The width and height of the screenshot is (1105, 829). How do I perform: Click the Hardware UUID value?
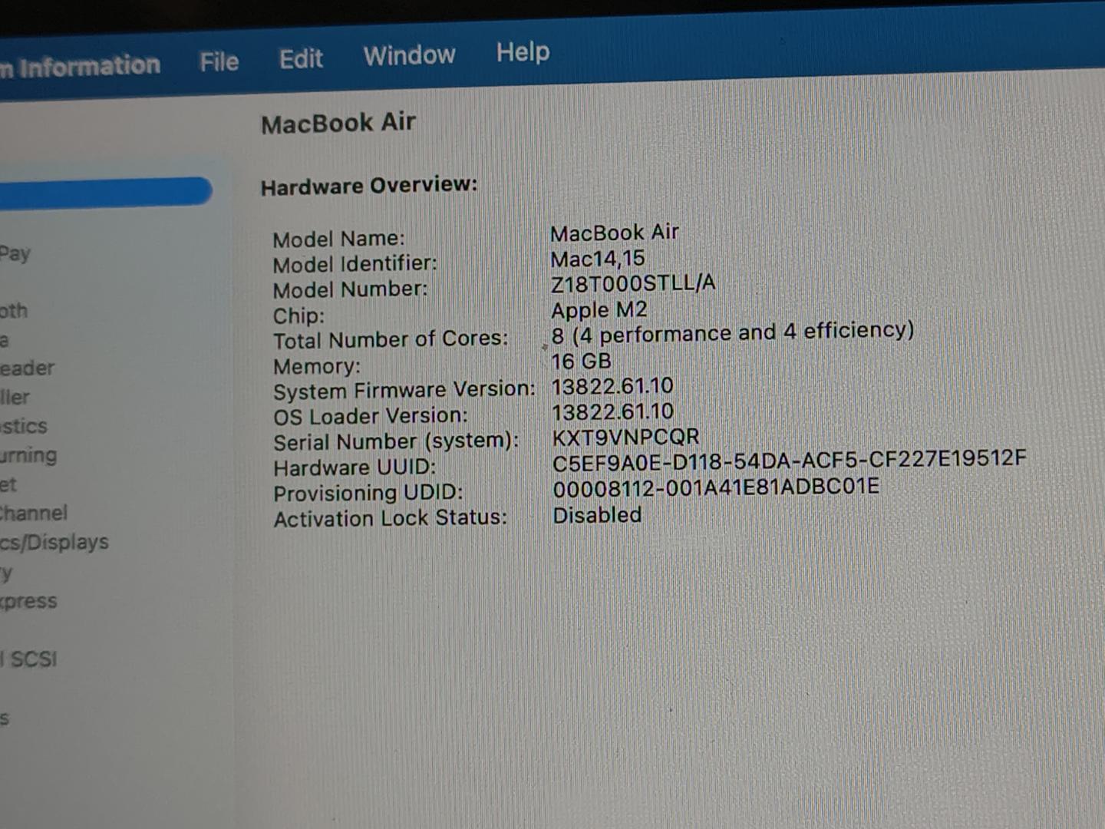(x=789, y=460)
